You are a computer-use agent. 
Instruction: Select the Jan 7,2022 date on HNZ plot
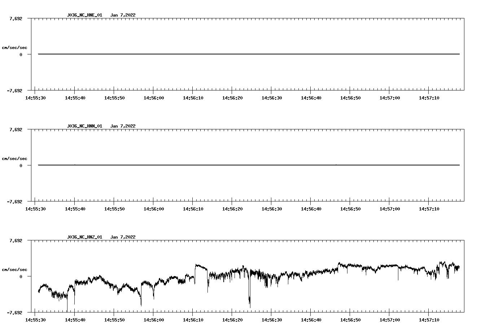pyautogui.click(x=123, y=237)
